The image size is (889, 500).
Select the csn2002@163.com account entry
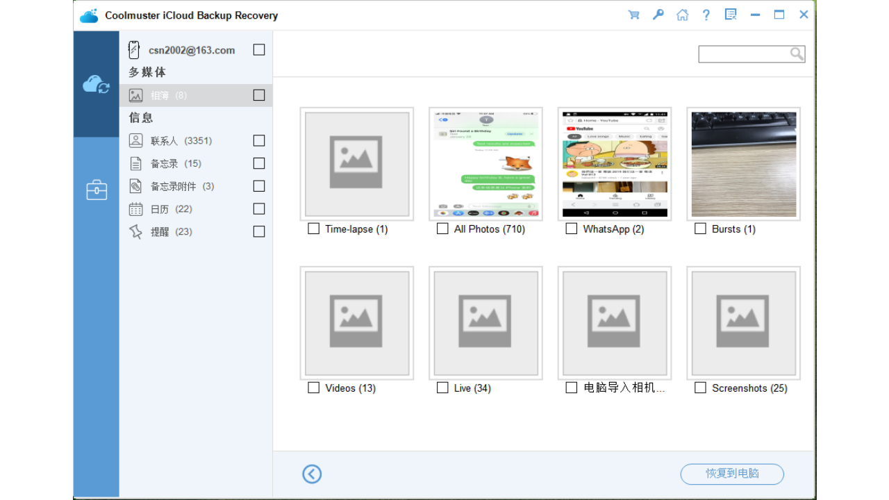point(190,49)
